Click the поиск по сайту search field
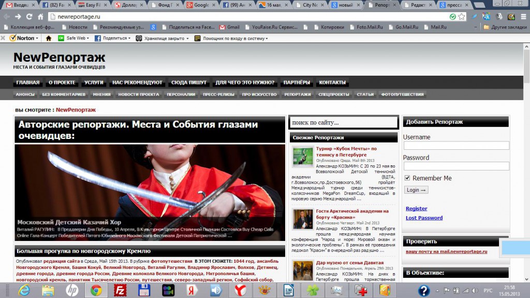530x298 pixels. (x=343, y=123)
